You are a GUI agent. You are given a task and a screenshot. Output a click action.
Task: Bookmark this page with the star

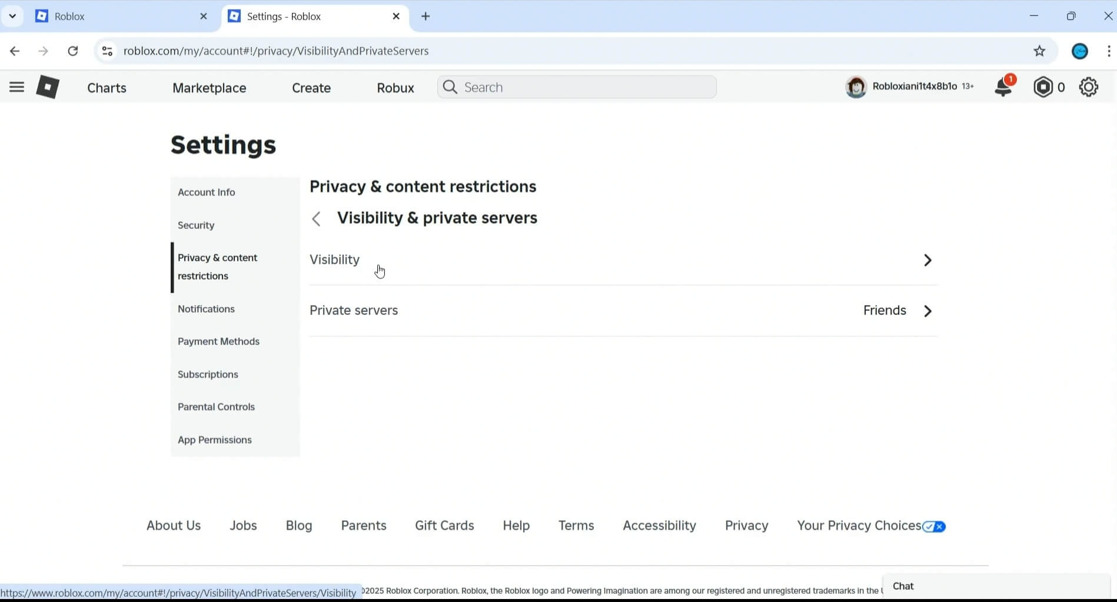(x=1039, y=51)
